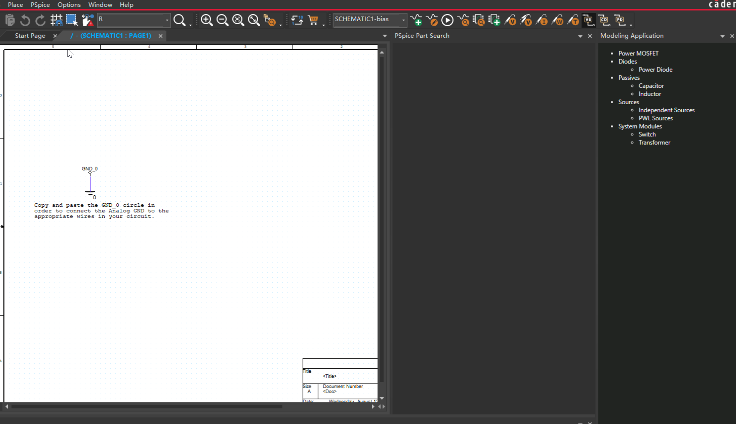Click the horizontal scrollbar of schematic
Viewport: 736px width, 424px height.
(x=147, y=406)
